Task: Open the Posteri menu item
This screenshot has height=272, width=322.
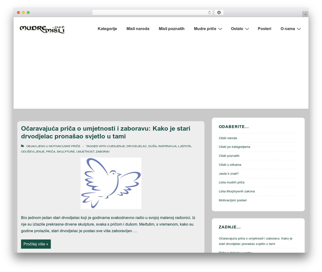Action: click(x=264, y=29)
